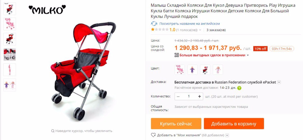This screenshot has width=303, height=140.
Task: Click the MILKO brand logo
Action: (x=47, y=9)
